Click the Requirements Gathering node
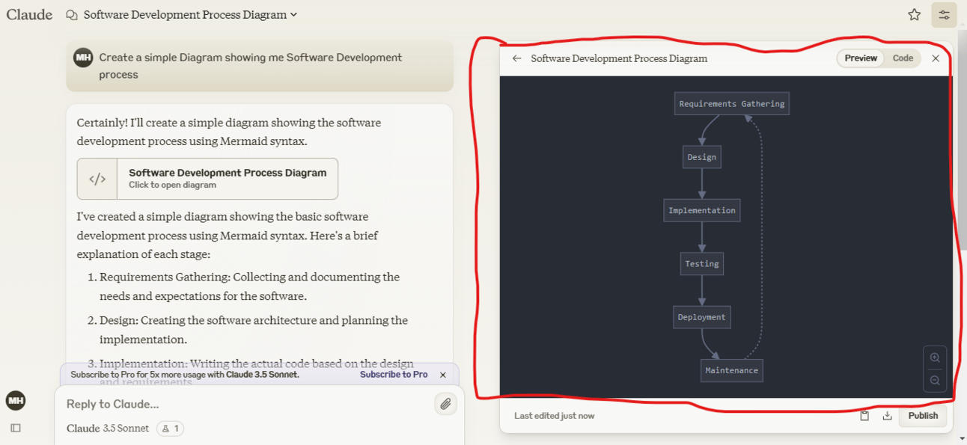Screen dimensions: 967x445 click(732, 104)
